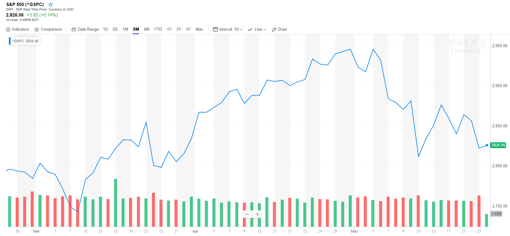Open the Date Range selector
Image resolution: width=510 pixels, height=236 pixels.
point(88,29)
